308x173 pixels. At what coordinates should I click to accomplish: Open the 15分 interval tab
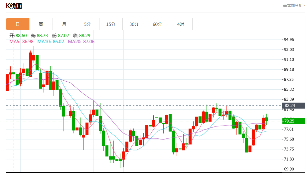(x=111, y=24)
